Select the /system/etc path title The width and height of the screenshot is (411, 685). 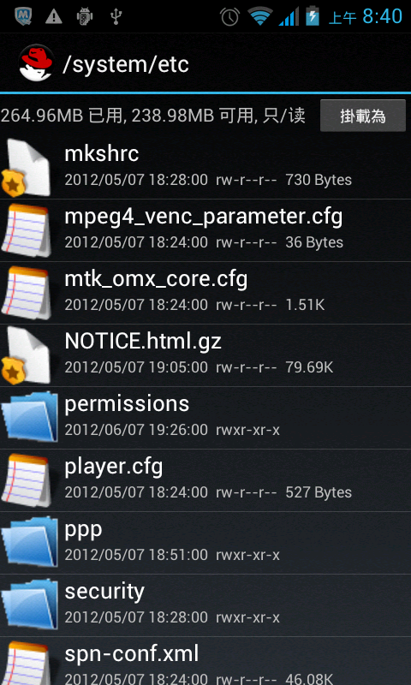[126, 65]
